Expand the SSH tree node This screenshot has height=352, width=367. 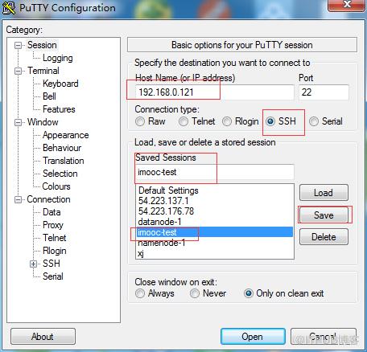pos(33,264)
